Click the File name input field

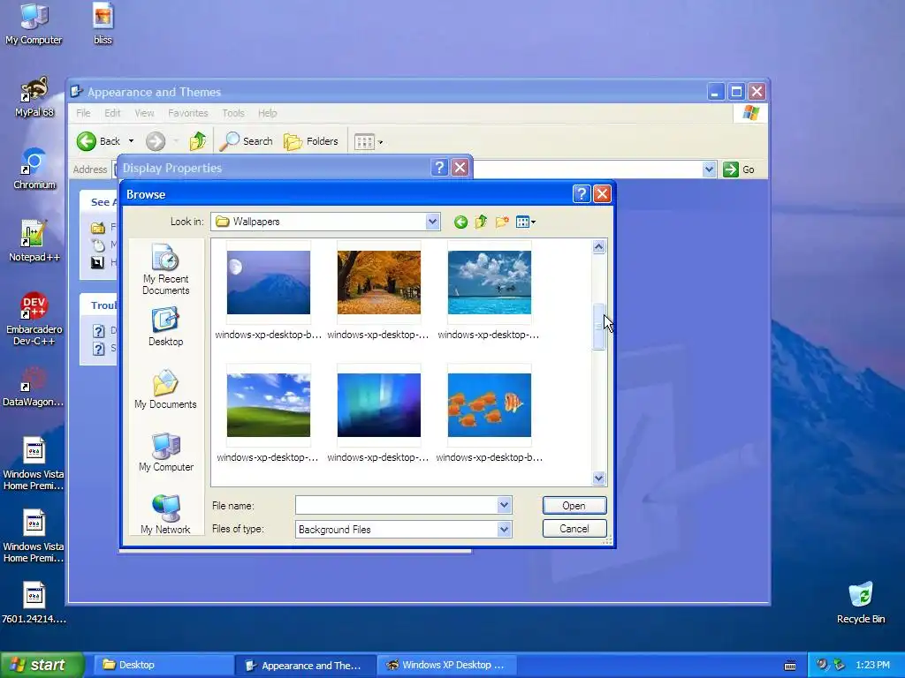click(x=397, y=506)
